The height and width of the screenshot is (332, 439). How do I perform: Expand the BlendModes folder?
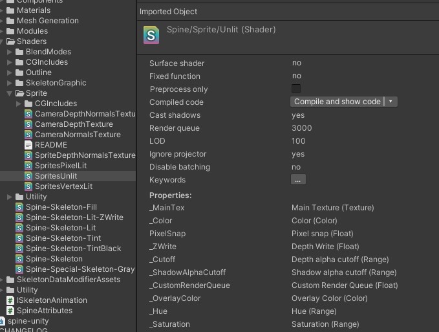click(x=10, y=52)
